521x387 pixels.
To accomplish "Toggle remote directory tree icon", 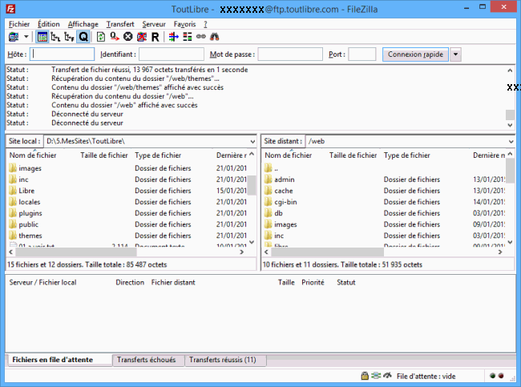I will tap(69, 37).
